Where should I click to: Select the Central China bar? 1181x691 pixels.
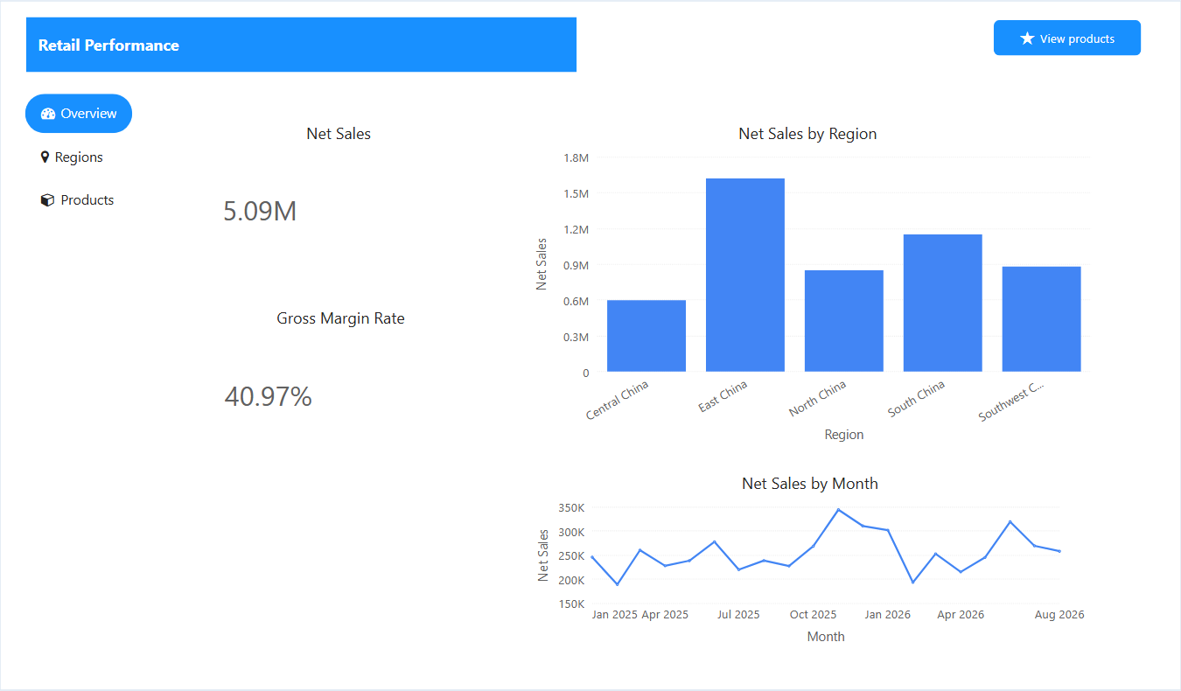click(646, 336)
